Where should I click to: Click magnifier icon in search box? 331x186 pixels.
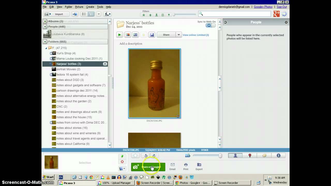pos(201,14)
